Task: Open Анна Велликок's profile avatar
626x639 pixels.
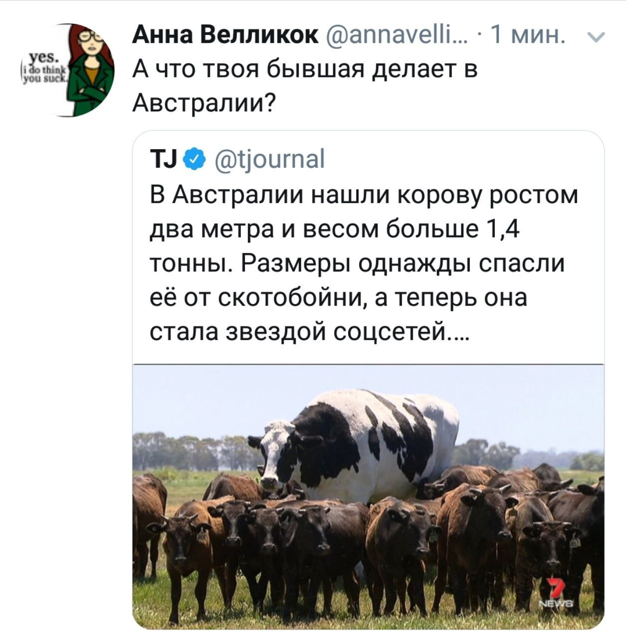Action: tap(67, 70)
